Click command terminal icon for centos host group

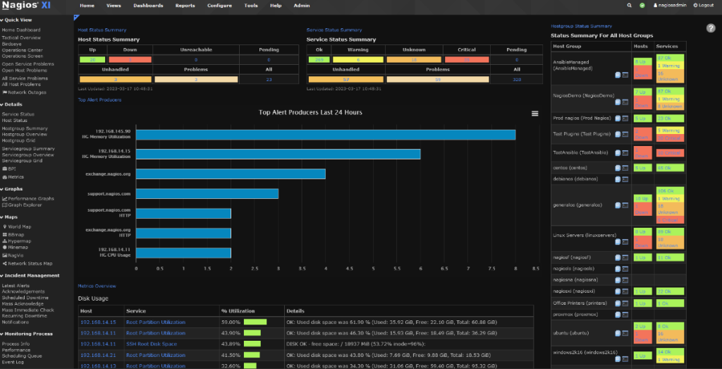tap(625, 168)
